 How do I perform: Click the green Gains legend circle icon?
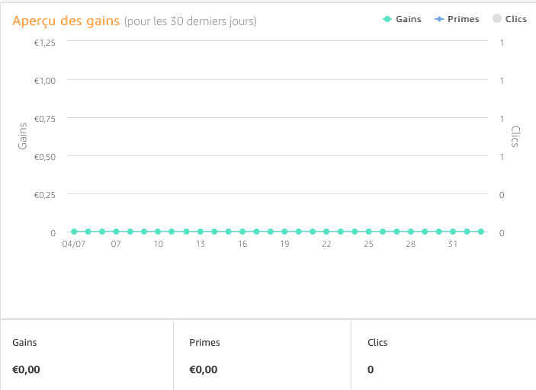click(x=387, y=19)
